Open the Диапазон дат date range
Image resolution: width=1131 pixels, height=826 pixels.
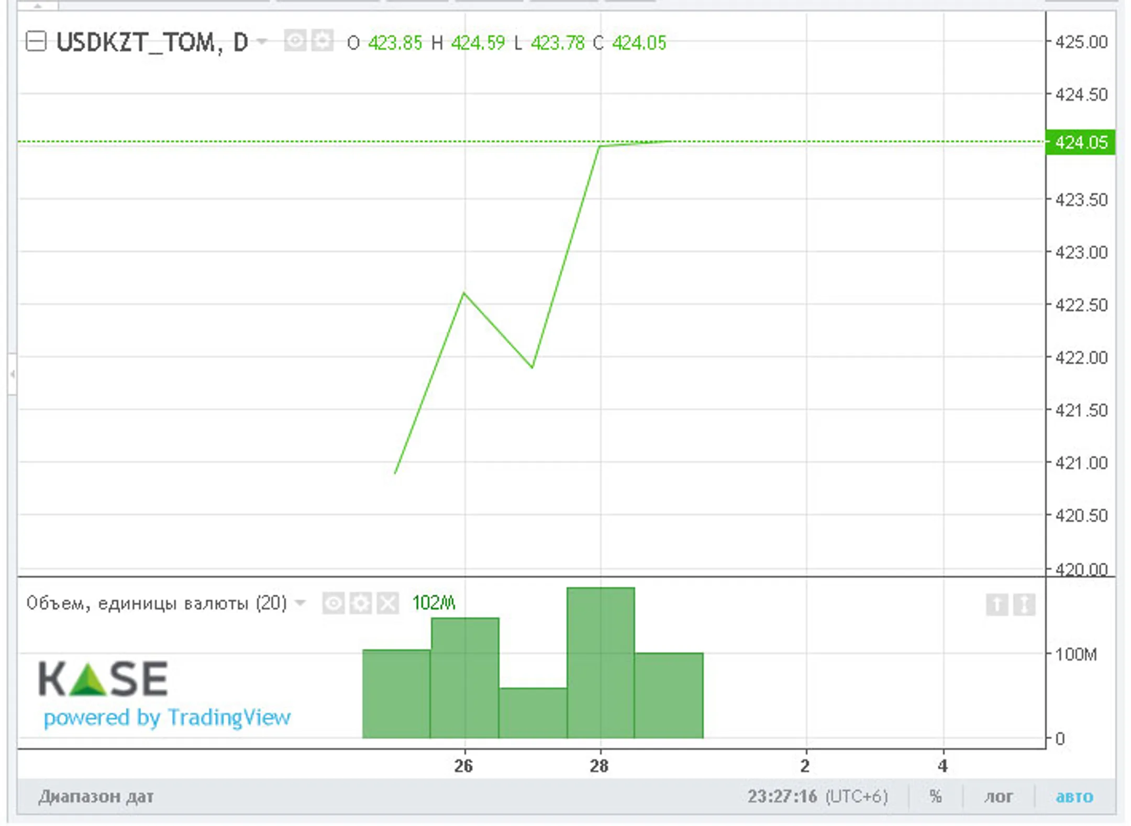coord(96,797)
